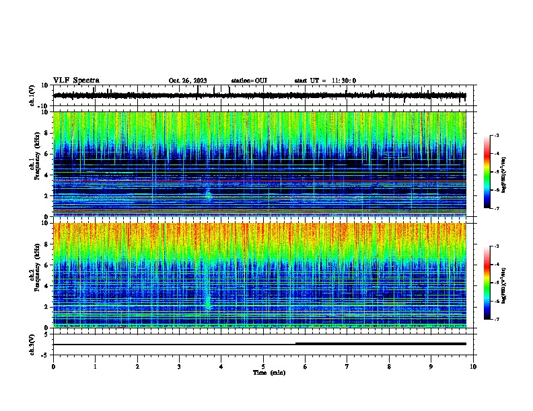The image size is (533, 411).
Task: Click the "ch.1(V)" waveform axis label
Action: click(32, 95)
